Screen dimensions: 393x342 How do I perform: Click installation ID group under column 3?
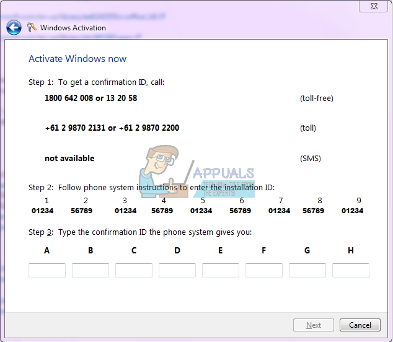(125, 211)
